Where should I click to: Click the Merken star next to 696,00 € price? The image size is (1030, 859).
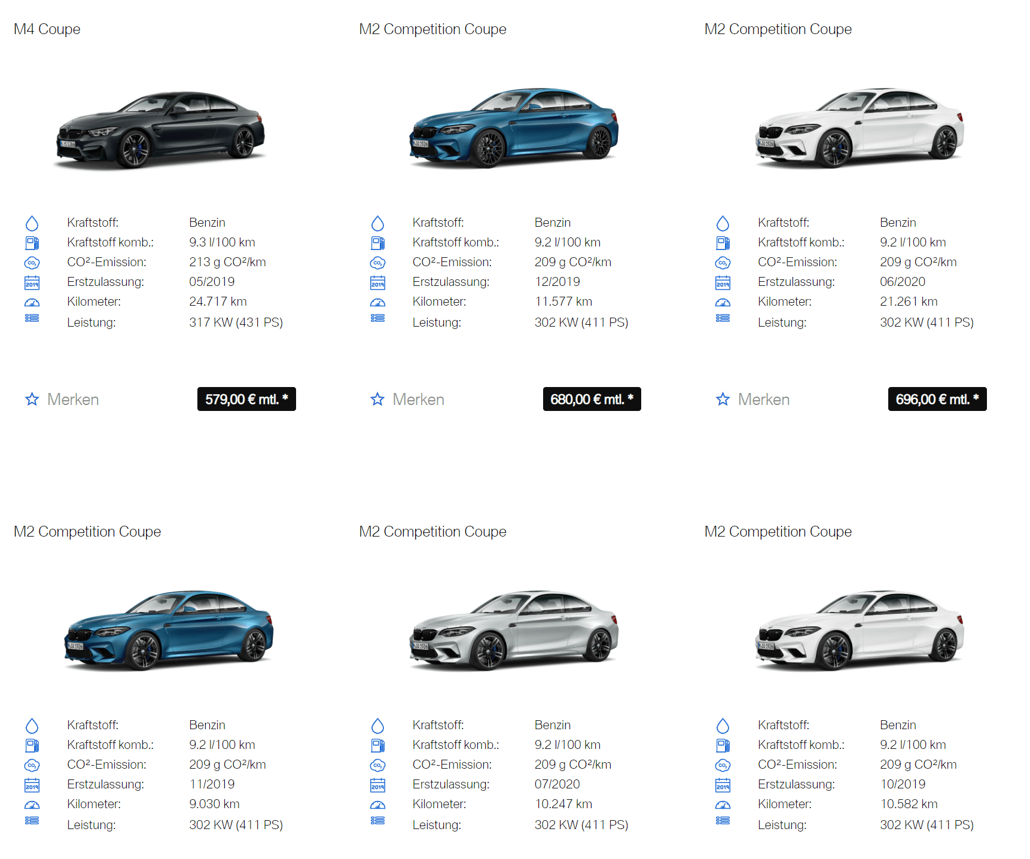point(723,399)
